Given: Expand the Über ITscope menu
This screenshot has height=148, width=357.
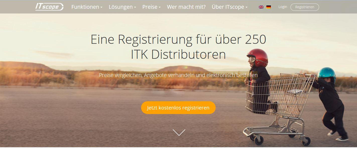Looking at the screenshot, I should [x=229, y=7].
